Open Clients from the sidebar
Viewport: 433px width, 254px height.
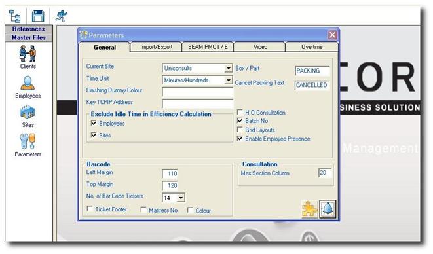(x=28, y=58)
